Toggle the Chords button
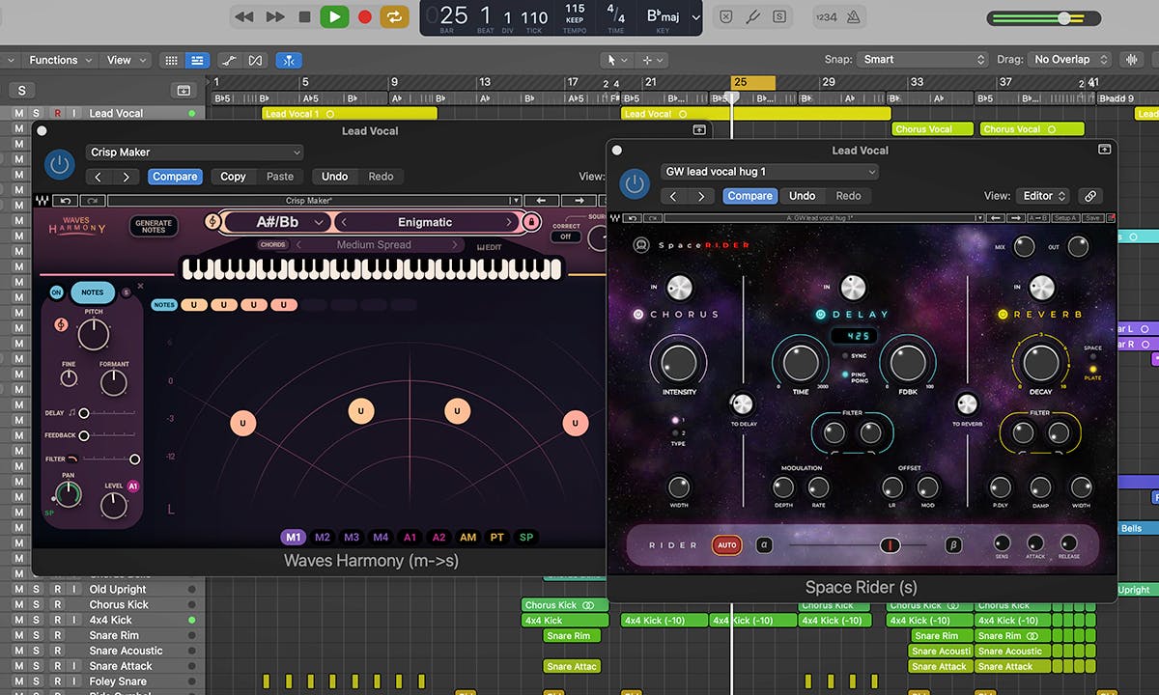This screenshot has width=1159, height=695. [273, 245]
